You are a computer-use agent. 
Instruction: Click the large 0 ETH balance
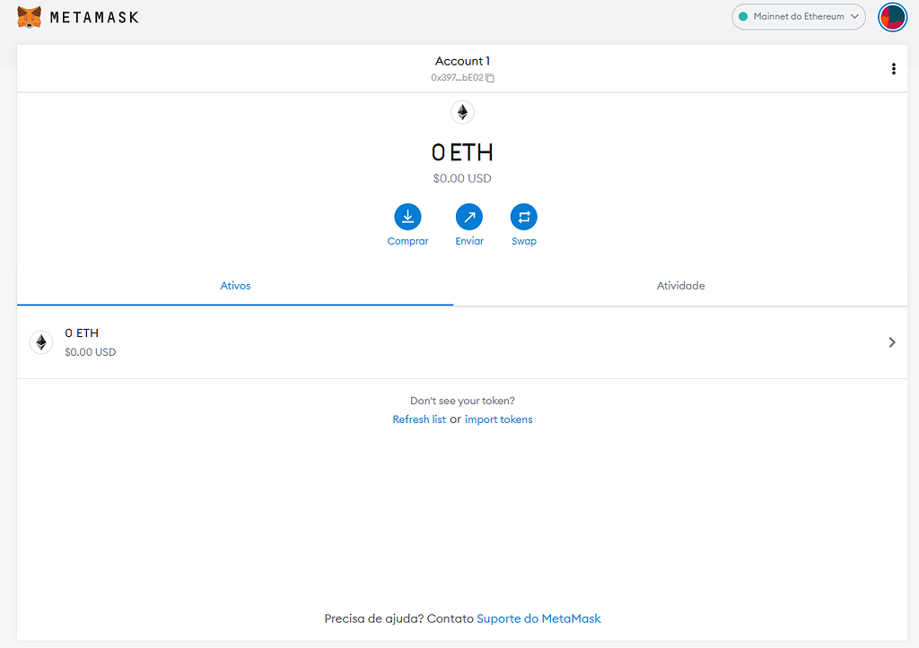(x=462, y=152)
